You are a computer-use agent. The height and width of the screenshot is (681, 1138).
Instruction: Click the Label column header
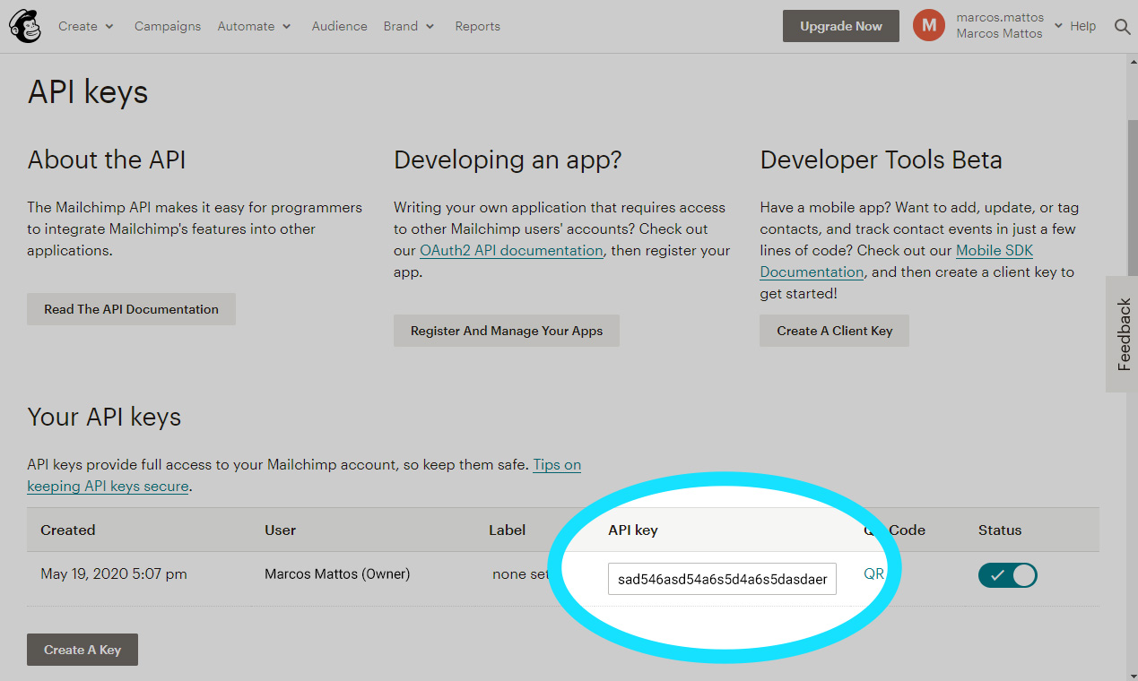507,530
